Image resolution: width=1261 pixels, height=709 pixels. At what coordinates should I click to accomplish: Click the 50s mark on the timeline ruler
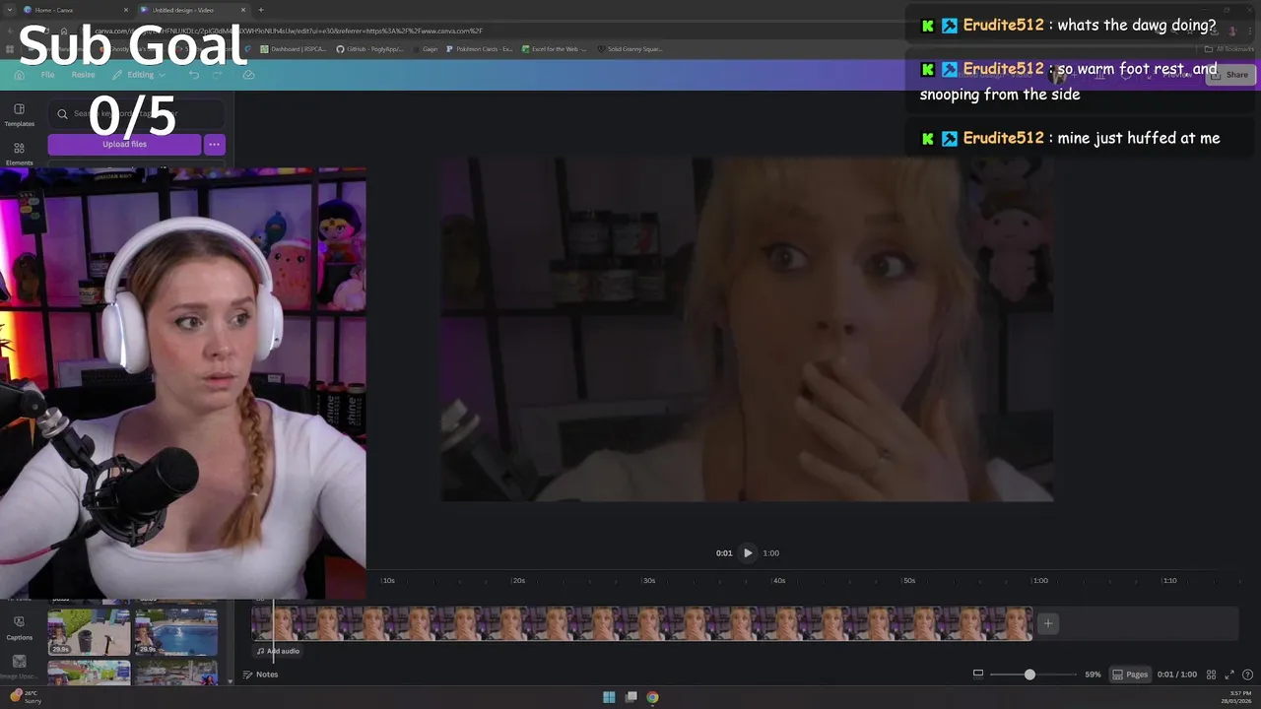click(x=908, y=581)
